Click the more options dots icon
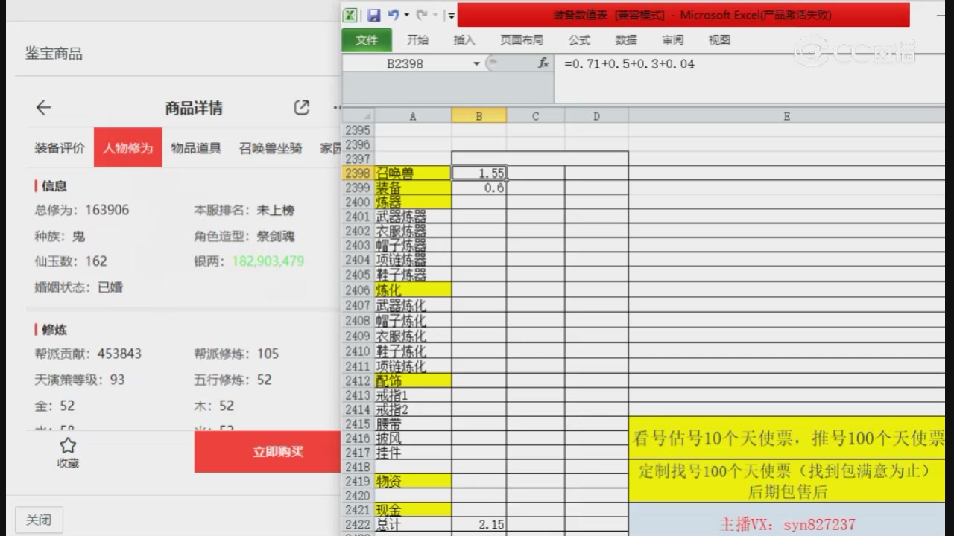 tap(336, 108)
